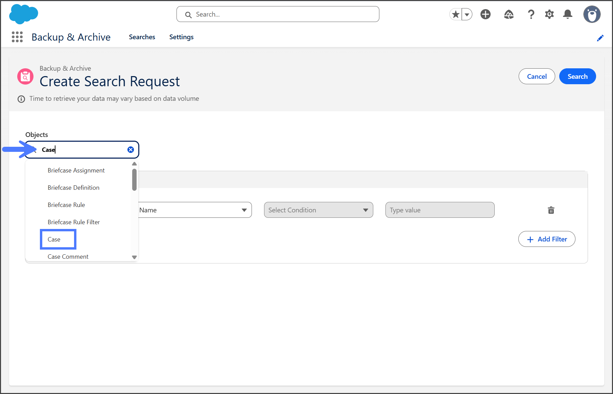
Task: Open the Setup gear icon
Action: [549, 14]
